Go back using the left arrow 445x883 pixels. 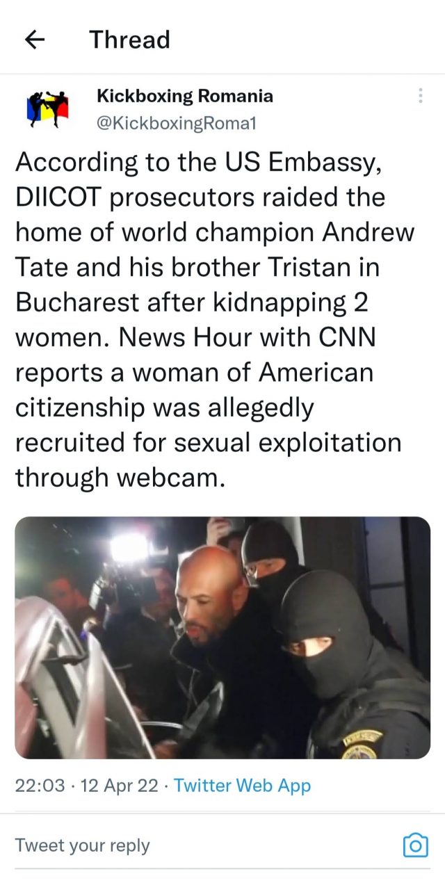coord(35,40)
